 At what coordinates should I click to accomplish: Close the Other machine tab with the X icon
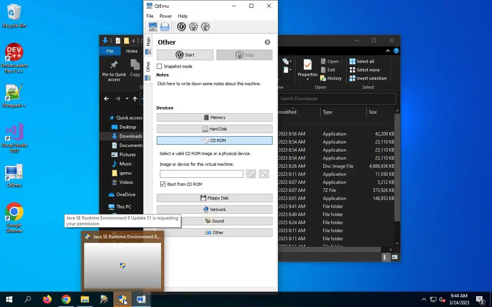[x=268, y=42]
